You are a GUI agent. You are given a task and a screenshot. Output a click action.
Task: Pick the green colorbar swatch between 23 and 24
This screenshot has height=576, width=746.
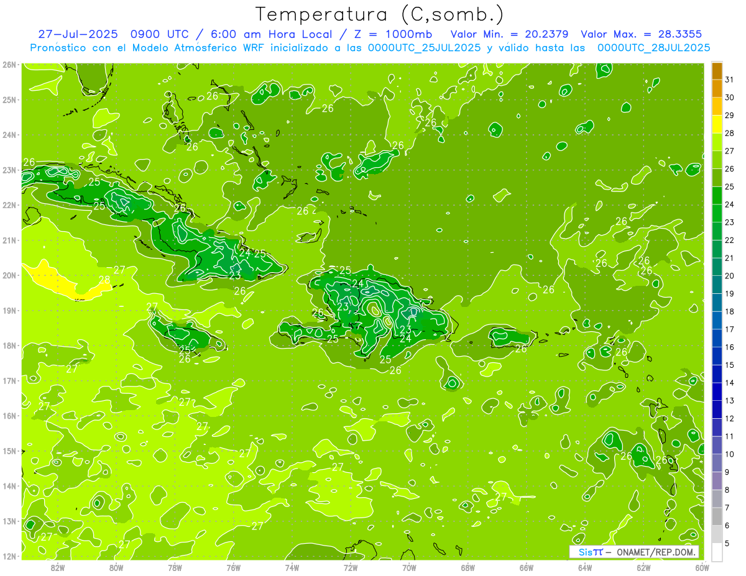click(717, 214)
